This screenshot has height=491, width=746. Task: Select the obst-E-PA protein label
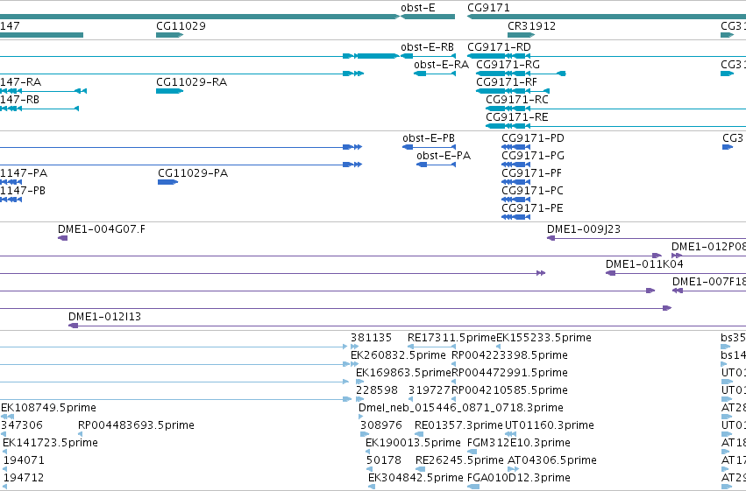(444, 156)
